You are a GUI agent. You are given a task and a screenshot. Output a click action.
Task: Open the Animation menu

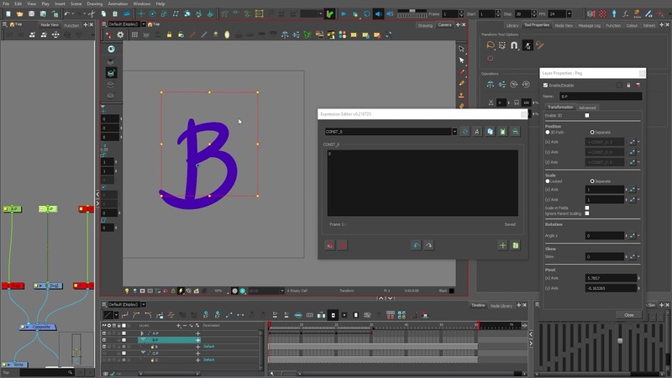(x=118, y=3)
